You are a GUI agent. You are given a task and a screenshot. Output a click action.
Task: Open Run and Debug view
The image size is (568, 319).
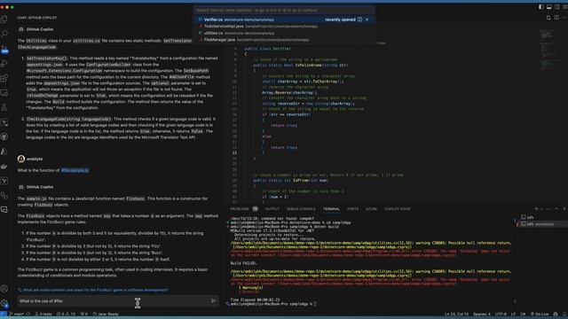(x=4, y=63)
